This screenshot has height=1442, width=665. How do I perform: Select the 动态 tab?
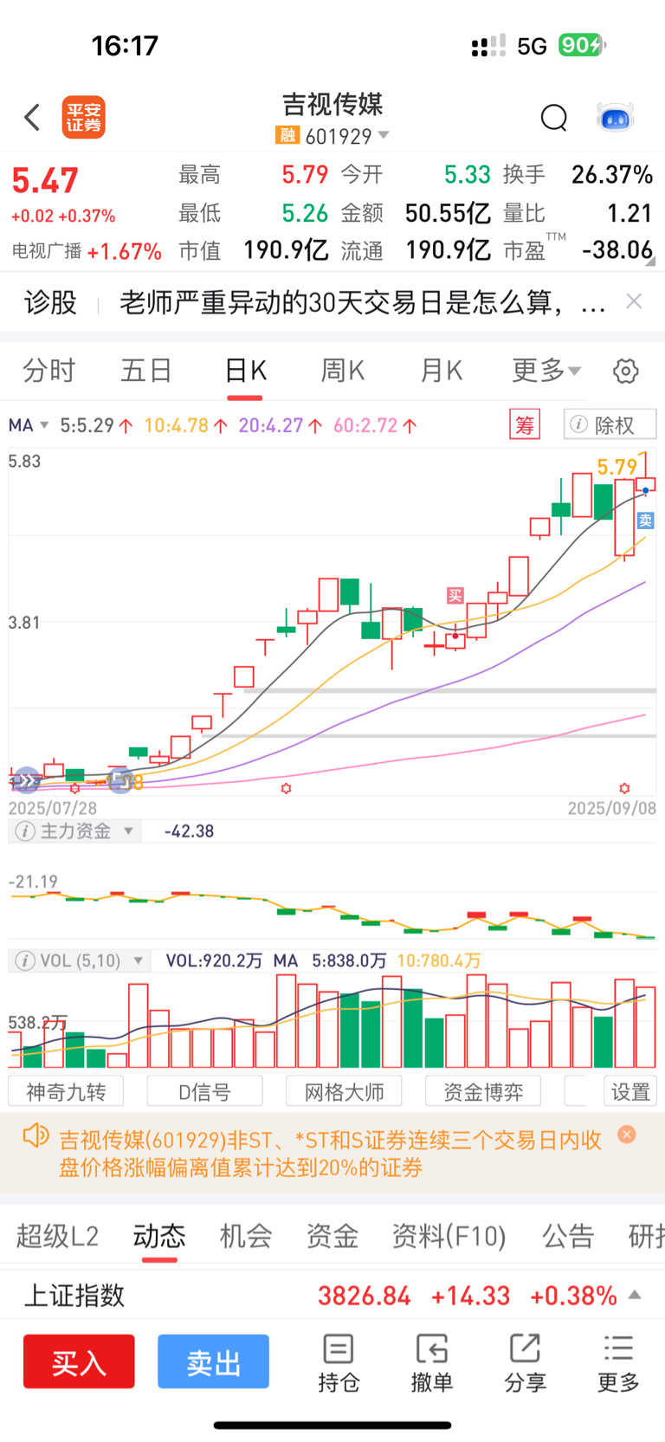(x=159, y=1236)
